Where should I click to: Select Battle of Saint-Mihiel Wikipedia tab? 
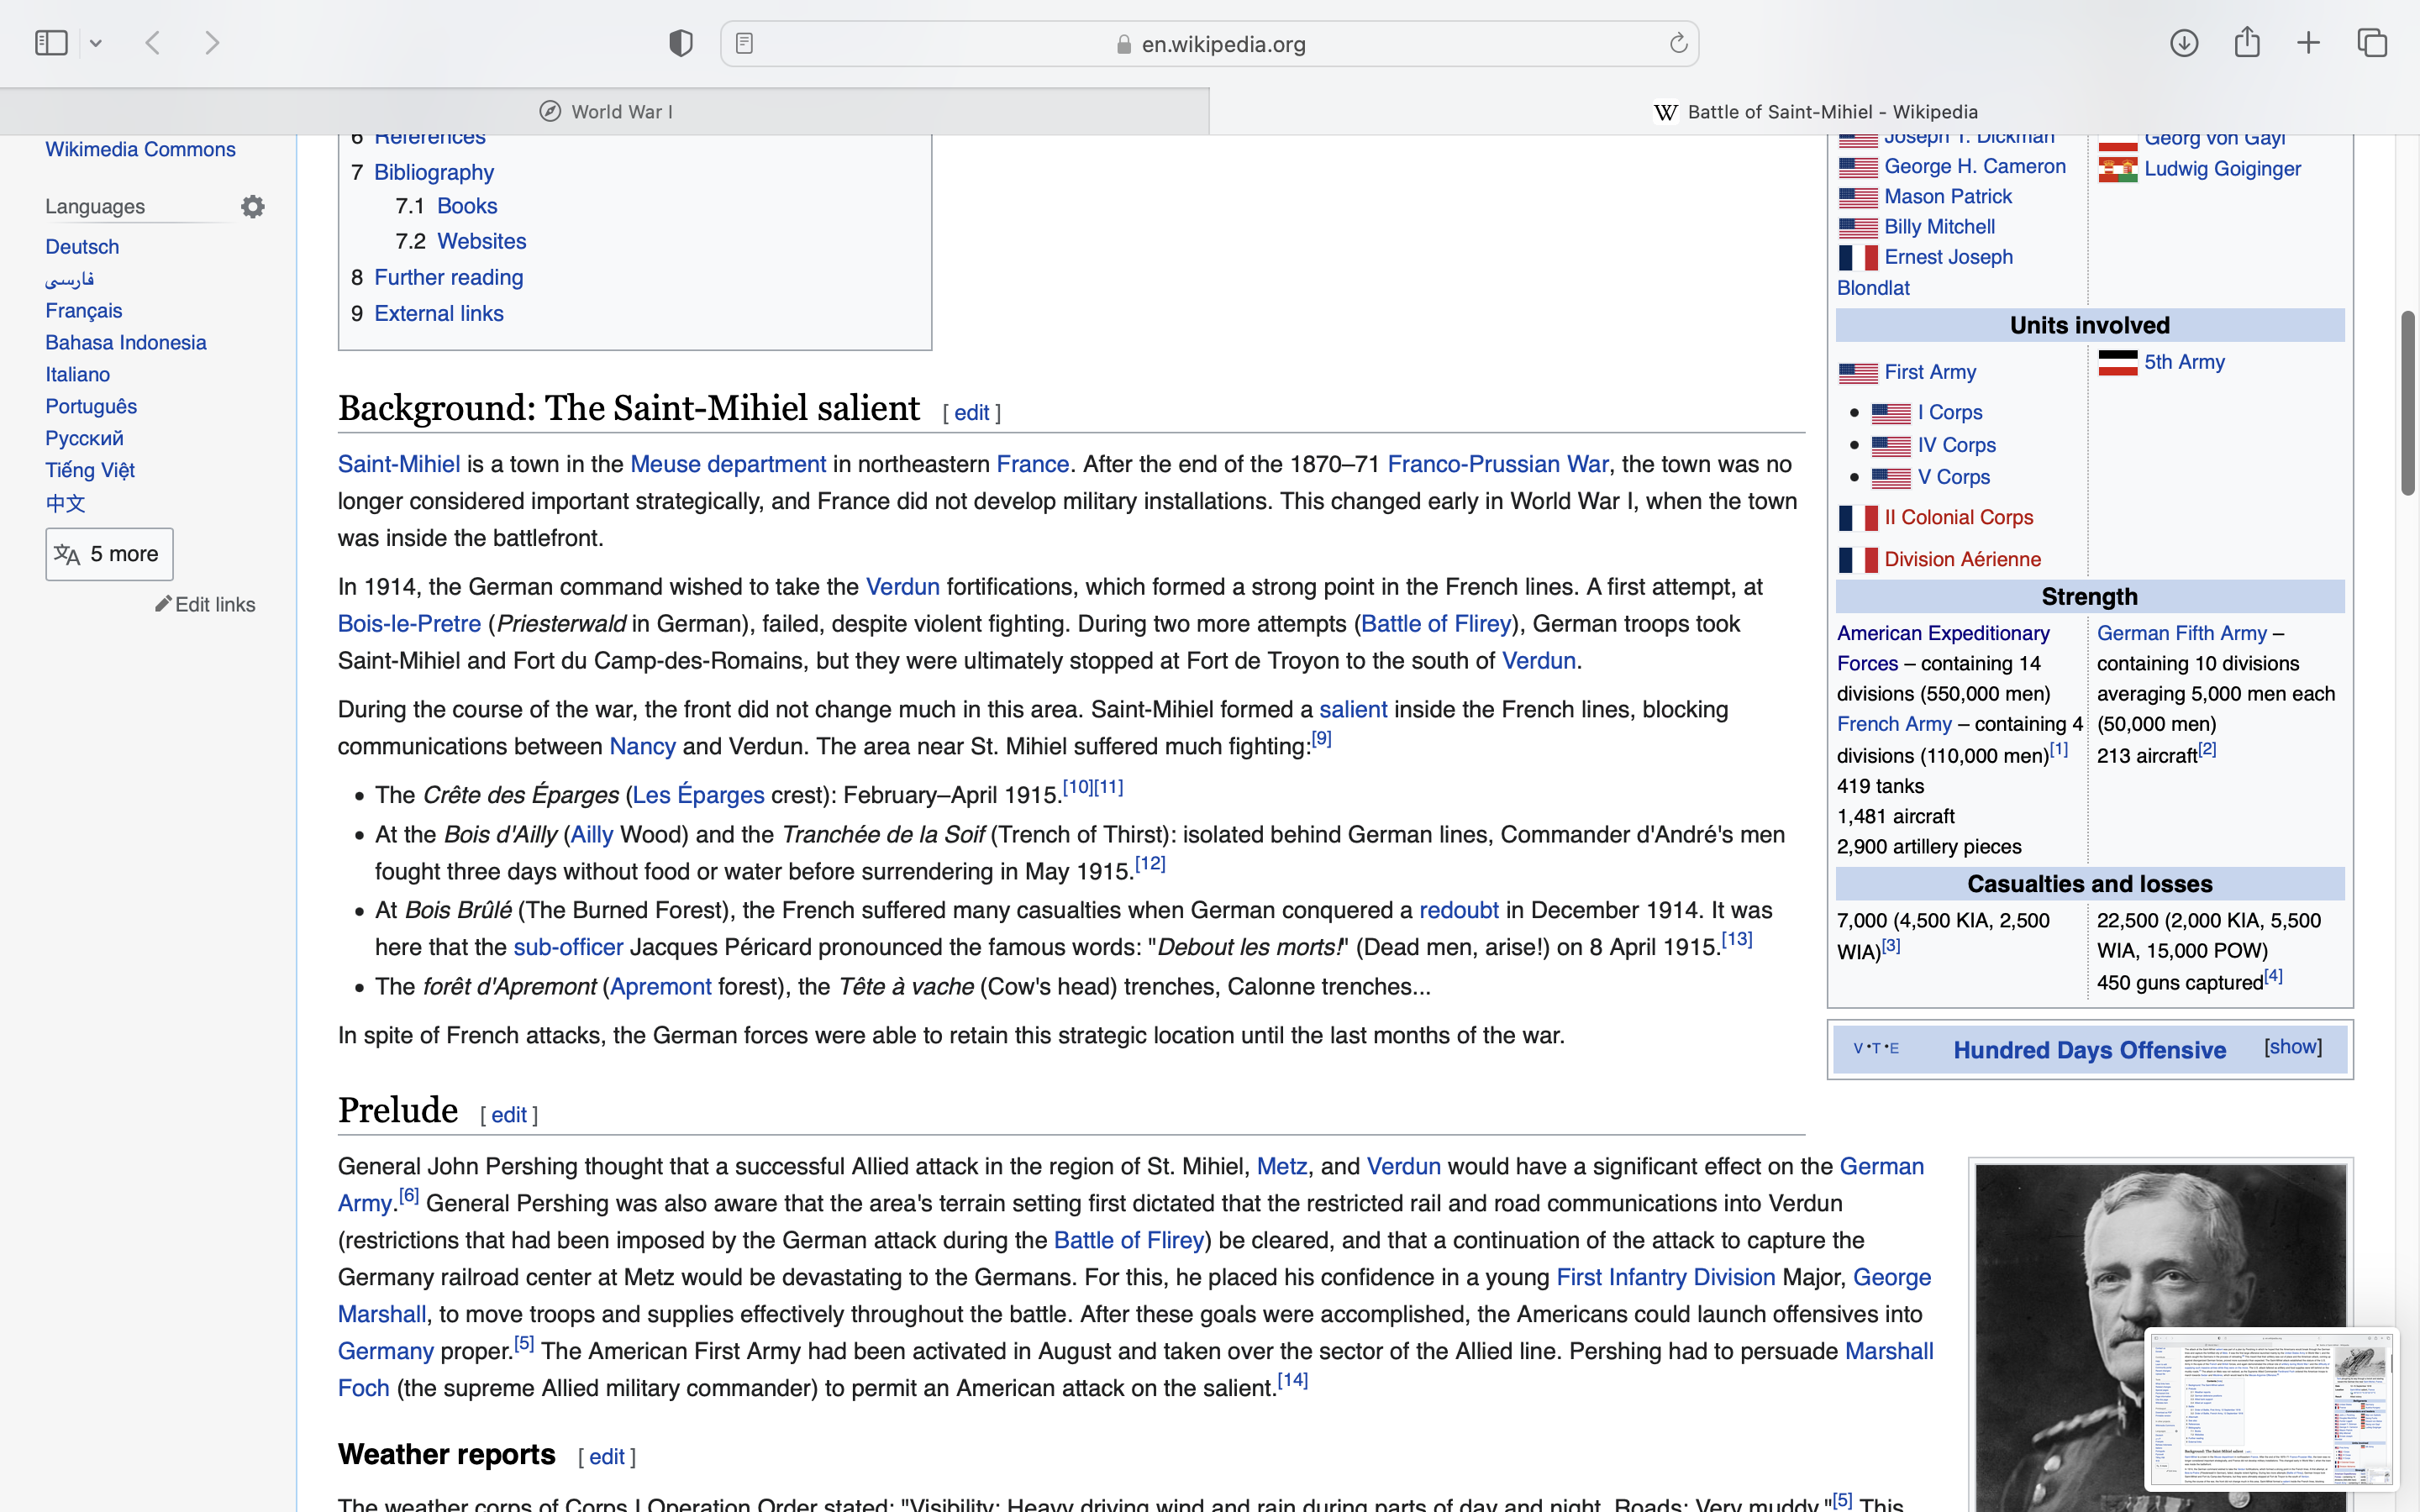click(x=1814, y=112)
